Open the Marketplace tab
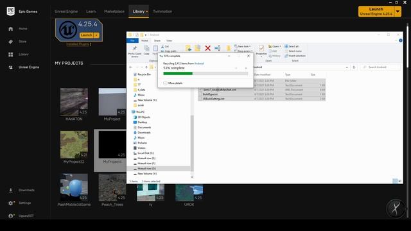This screenshot has height=231, width=411. (114, 12)
